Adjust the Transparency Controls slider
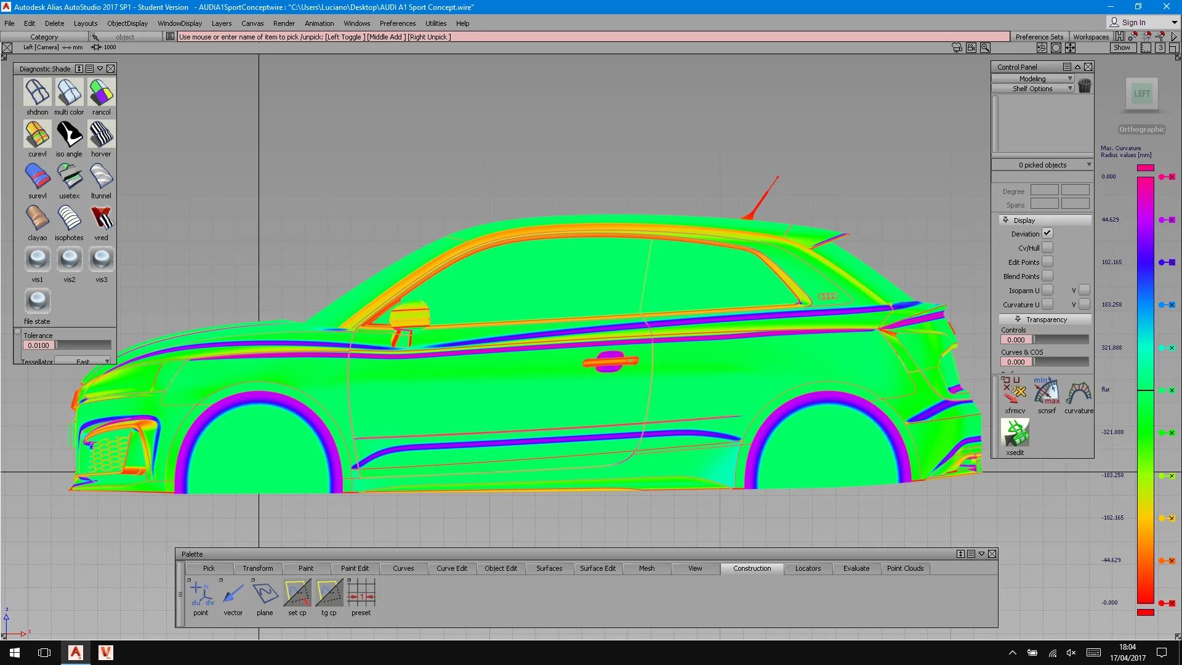1182x665 pixels. pos(1060,339)
